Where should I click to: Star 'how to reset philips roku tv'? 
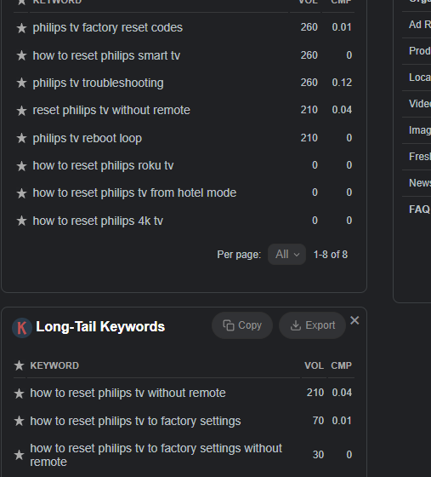coord(21,166)
